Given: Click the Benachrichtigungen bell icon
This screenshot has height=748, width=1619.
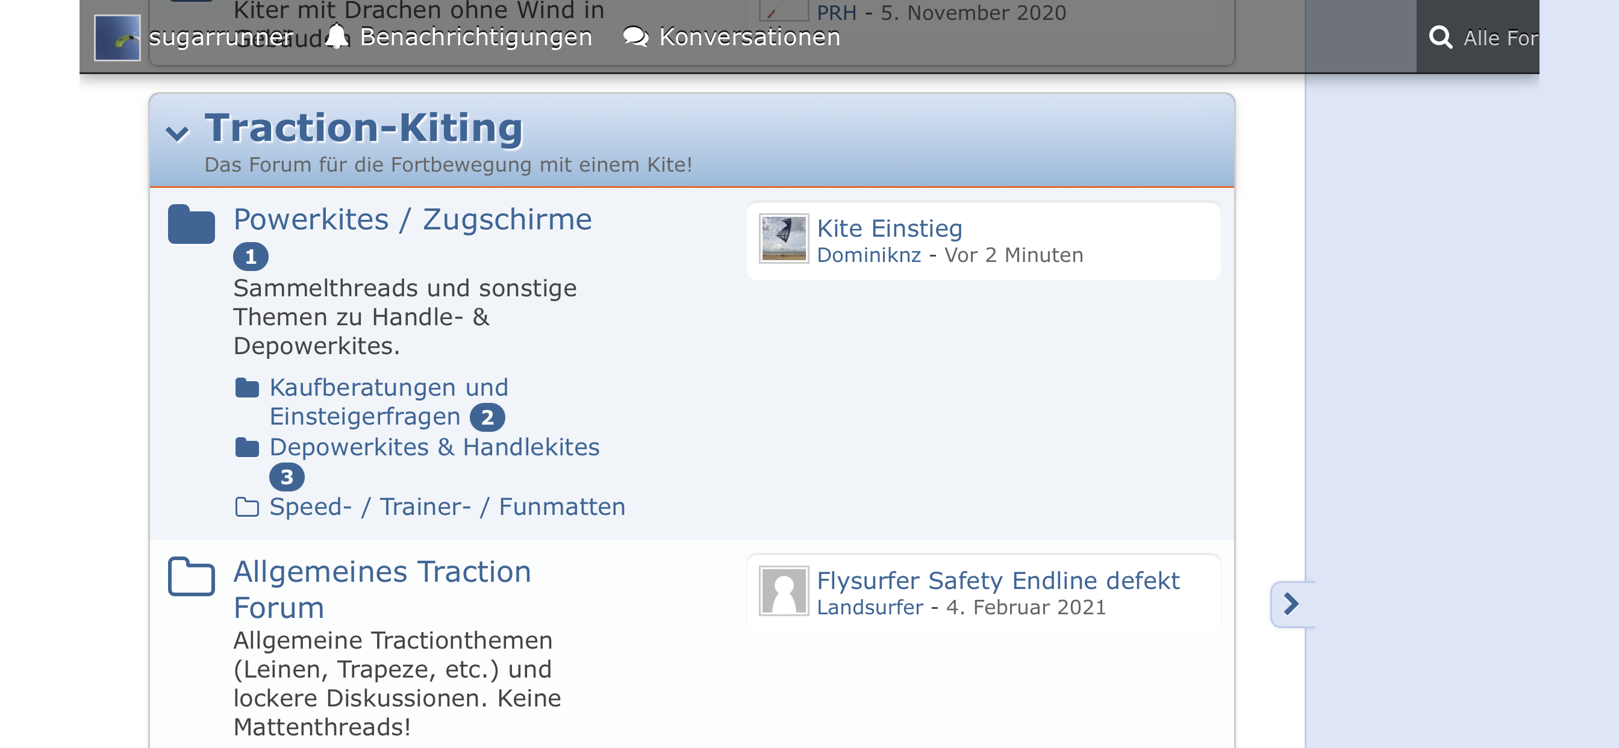Looking at the screenshot, I should pyautogui.click(x=337, y=37).
